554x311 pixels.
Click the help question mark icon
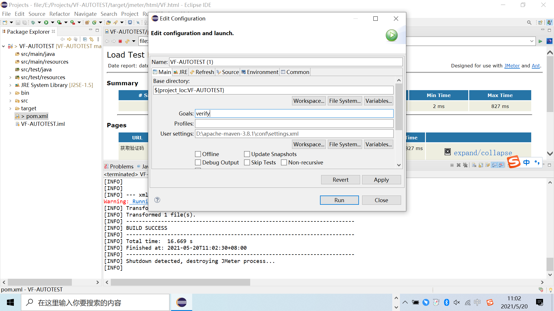click(157, 200)
